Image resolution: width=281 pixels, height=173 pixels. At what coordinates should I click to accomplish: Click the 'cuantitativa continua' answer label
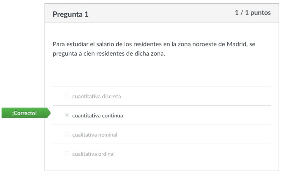[97, 116]
